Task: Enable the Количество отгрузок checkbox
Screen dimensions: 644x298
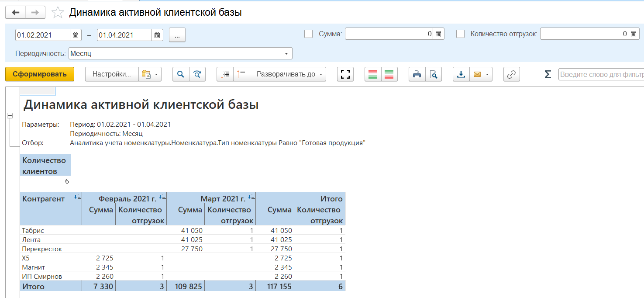Action: 460,34
